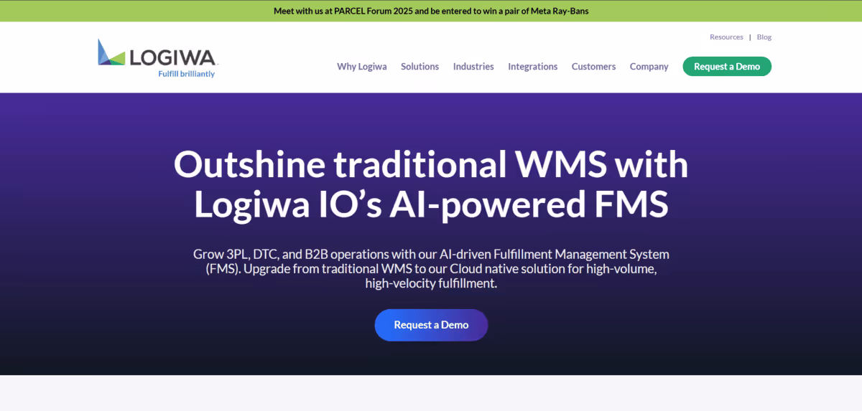Open the Company menu
862x411 pixels.
click(649, 67)
